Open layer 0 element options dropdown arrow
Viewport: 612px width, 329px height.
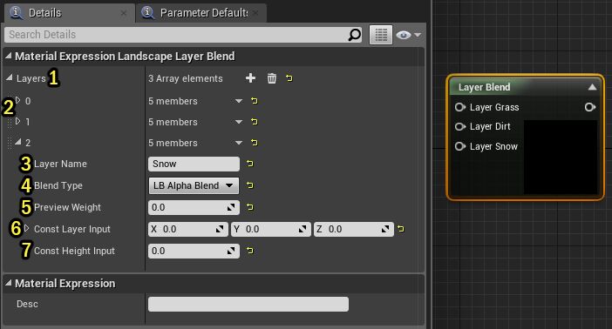pyautogui.click(x=239, y=101)
